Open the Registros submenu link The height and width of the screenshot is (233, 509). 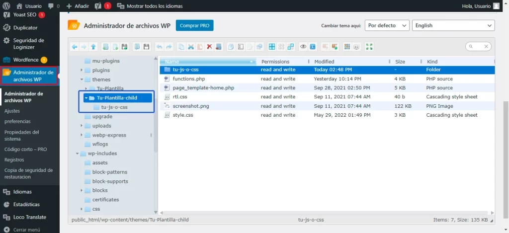point(14,159)
